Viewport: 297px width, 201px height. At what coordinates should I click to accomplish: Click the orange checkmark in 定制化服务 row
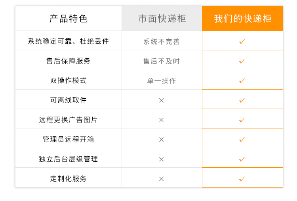tap(242, 179)
